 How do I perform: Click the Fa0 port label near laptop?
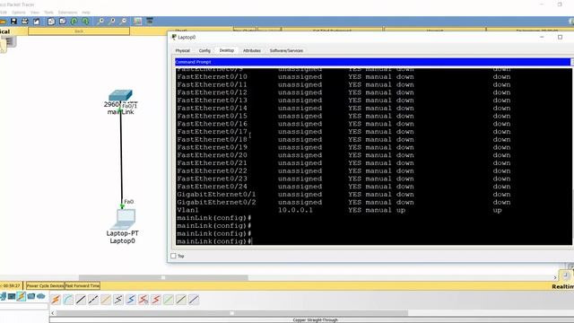point(129,202)
